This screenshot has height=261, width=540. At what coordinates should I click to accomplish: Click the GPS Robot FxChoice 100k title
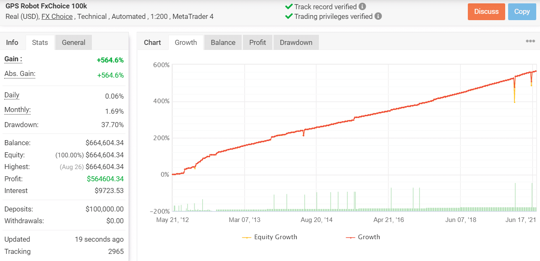(46, 6)
